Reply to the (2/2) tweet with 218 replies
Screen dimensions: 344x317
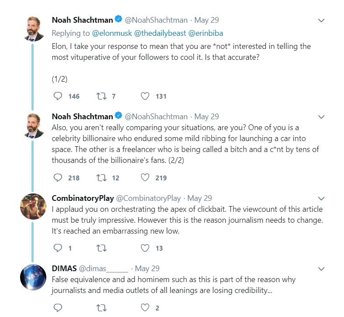[58, 178]
